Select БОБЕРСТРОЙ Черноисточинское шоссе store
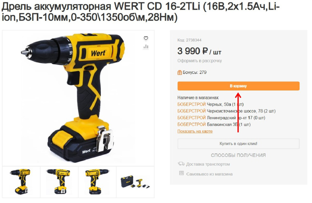This screenshot has height=203, width=312. point(226,111)
